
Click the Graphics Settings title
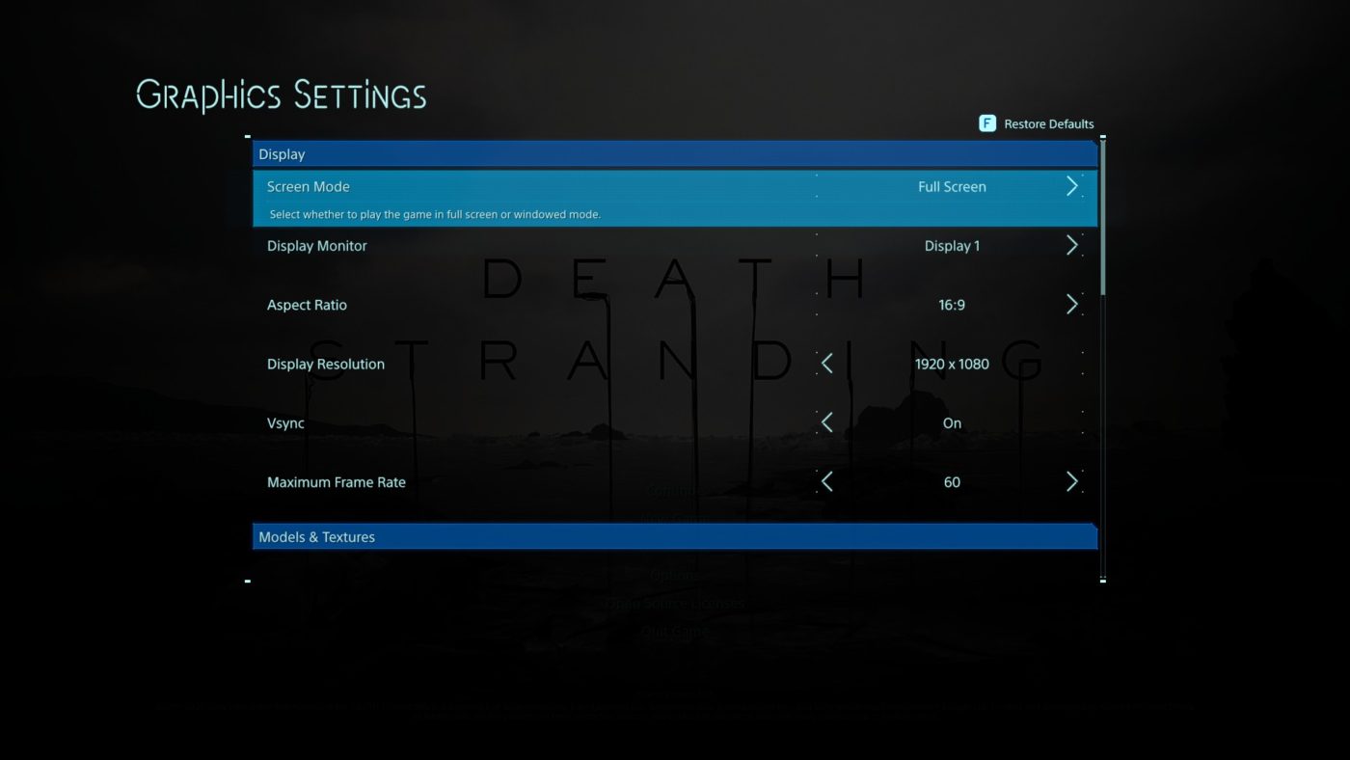281,95
